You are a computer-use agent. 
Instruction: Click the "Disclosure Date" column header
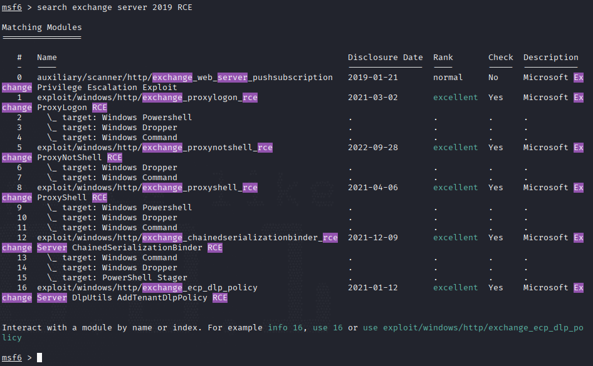tap(386, 58)
